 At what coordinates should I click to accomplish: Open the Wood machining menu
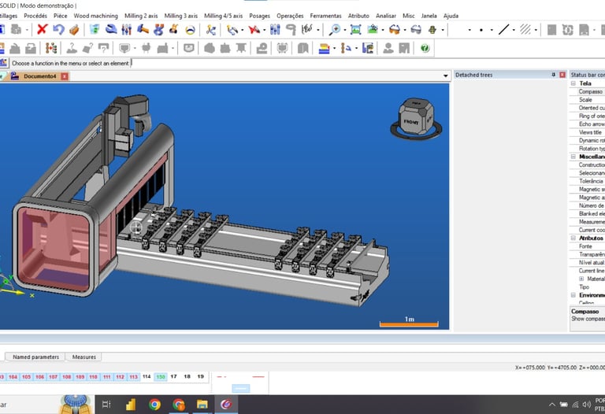pos(95,16)
